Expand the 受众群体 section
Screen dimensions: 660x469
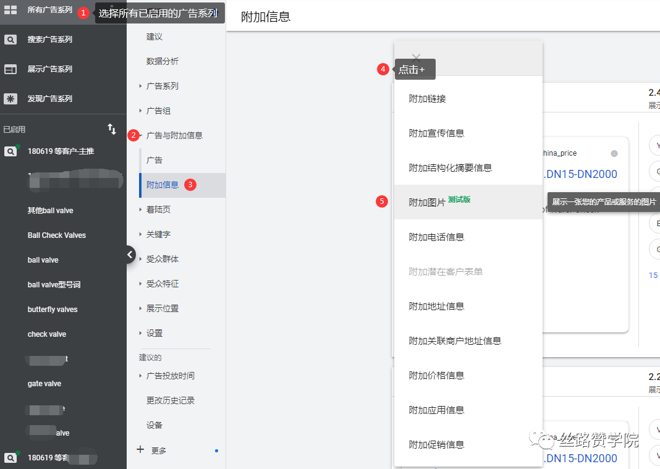point(141,258)
